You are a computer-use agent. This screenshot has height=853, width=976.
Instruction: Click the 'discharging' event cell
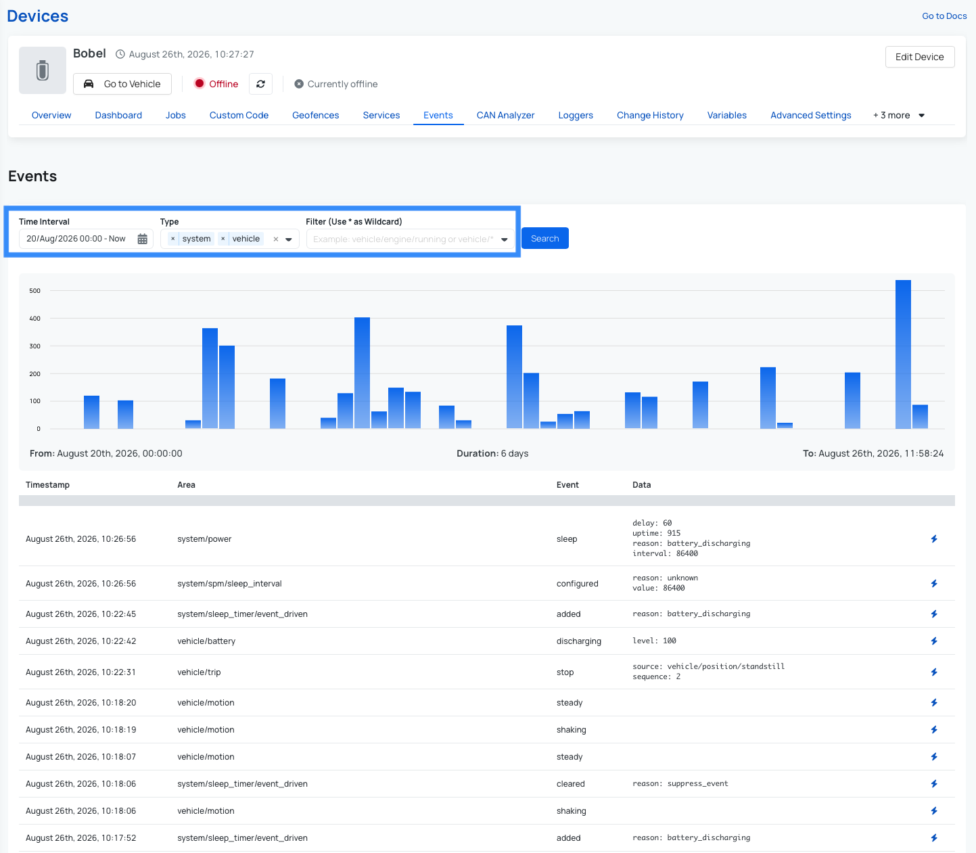pos(579,641)
